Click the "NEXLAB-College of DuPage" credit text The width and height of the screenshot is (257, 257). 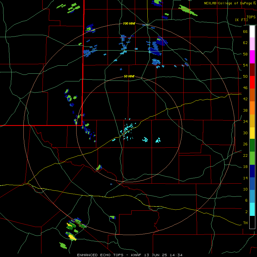(228, 3)
